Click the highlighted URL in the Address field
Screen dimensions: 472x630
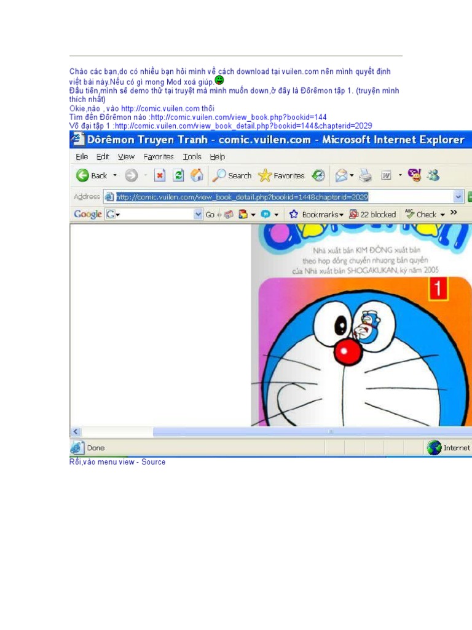point(242,197)
